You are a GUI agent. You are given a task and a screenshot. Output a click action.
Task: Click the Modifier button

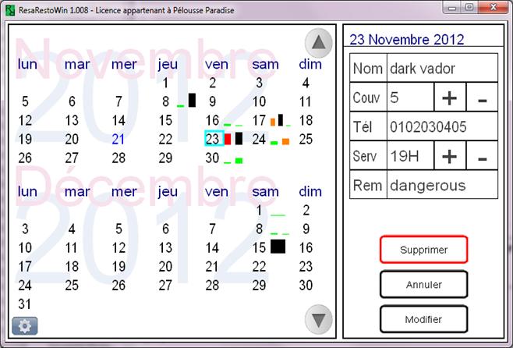423,319
